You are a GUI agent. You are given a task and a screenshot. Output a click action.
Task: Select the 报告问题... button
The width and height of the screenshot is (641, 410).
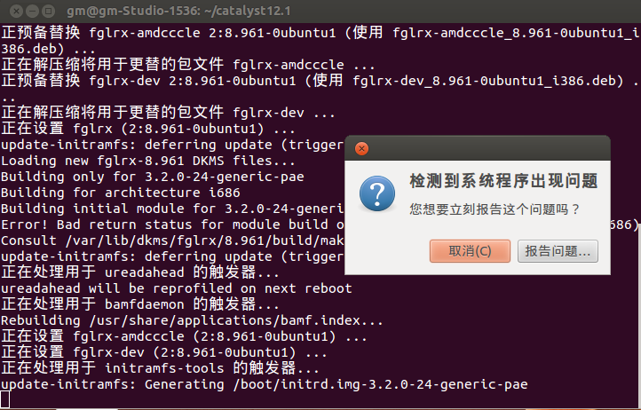coord(558,250)
